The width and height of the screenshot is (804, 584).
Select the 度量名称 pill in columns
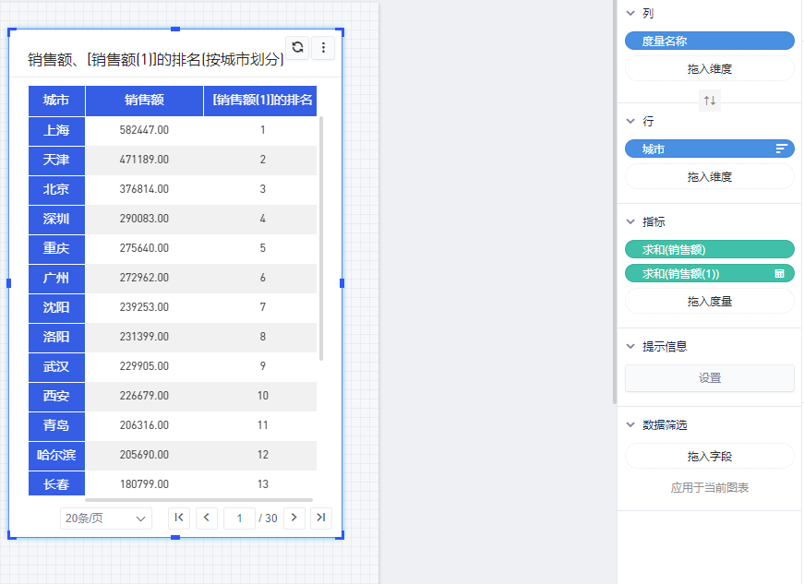tap(709, 41)
